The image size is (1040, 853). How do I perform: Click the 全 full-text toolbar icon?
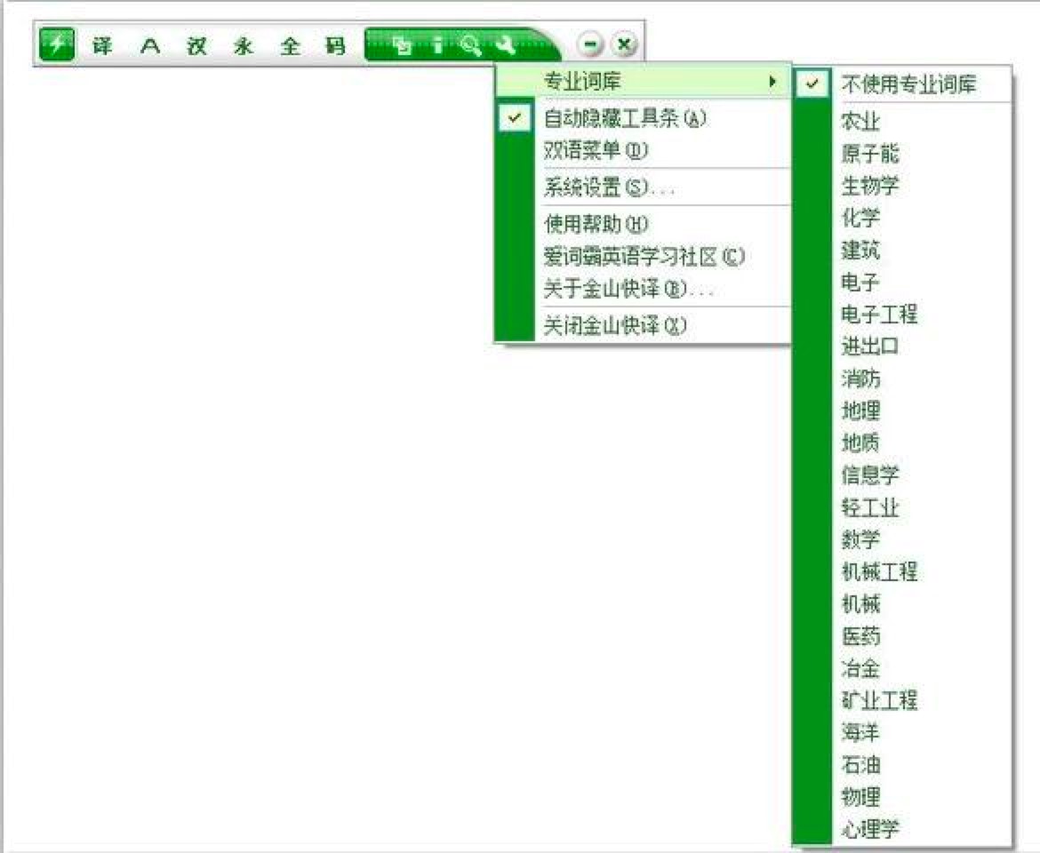click(x=290, y=45)
